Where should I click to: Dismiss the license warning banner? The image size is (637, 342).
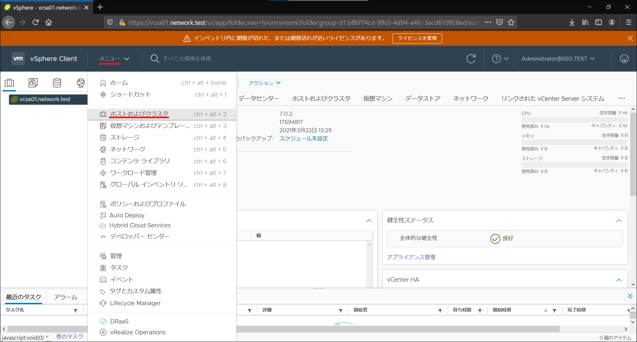pos(630,38)
